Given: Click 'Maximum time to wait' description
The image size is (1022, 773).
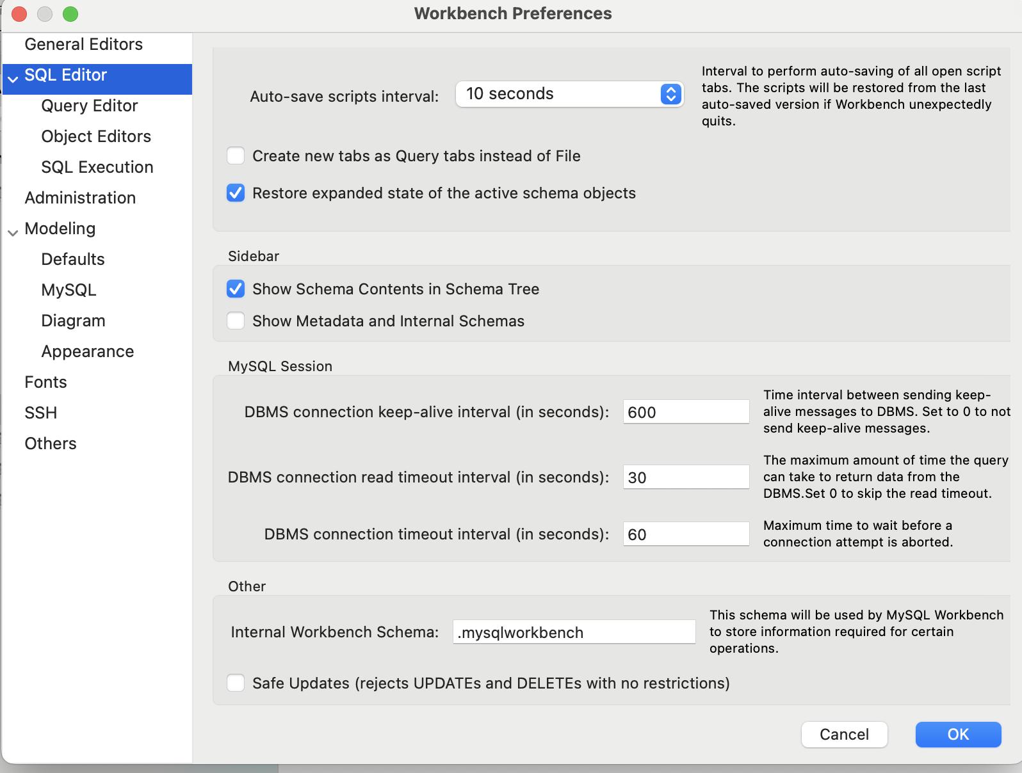Looking at the screenshot, I should point(858,534).
